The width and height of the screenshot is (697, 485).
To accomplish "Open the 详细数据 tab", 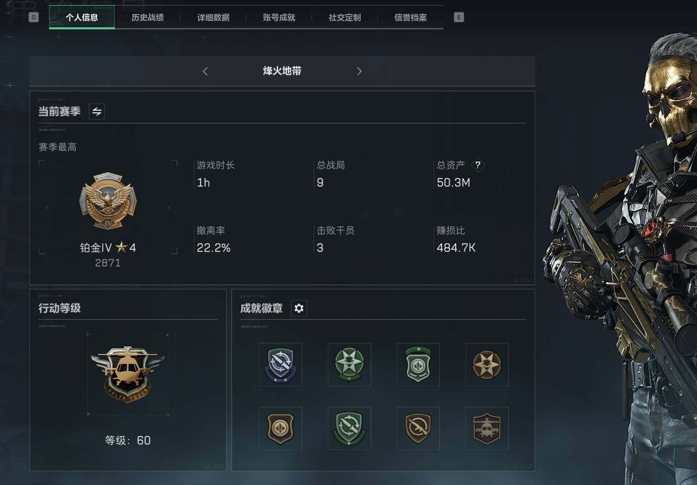I will [213, 17].
